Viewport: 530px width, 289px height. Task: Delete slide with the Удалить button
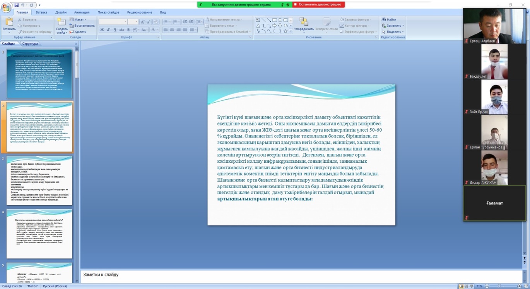click(78, 32)
